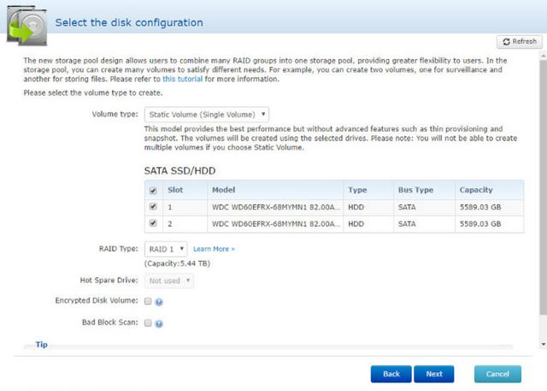This screenshot has width=547, height=391.
Task: Select slot 1 model cell WDC WD60EFRX
Action: 275,207
